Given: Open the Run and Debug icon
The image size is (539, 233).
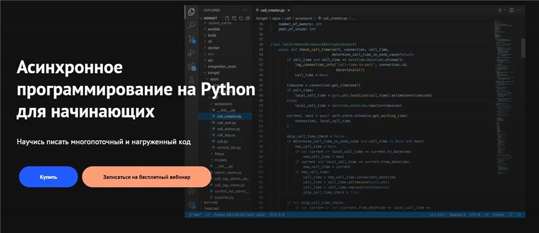Looking at the screenshot, I should point(192,53).
